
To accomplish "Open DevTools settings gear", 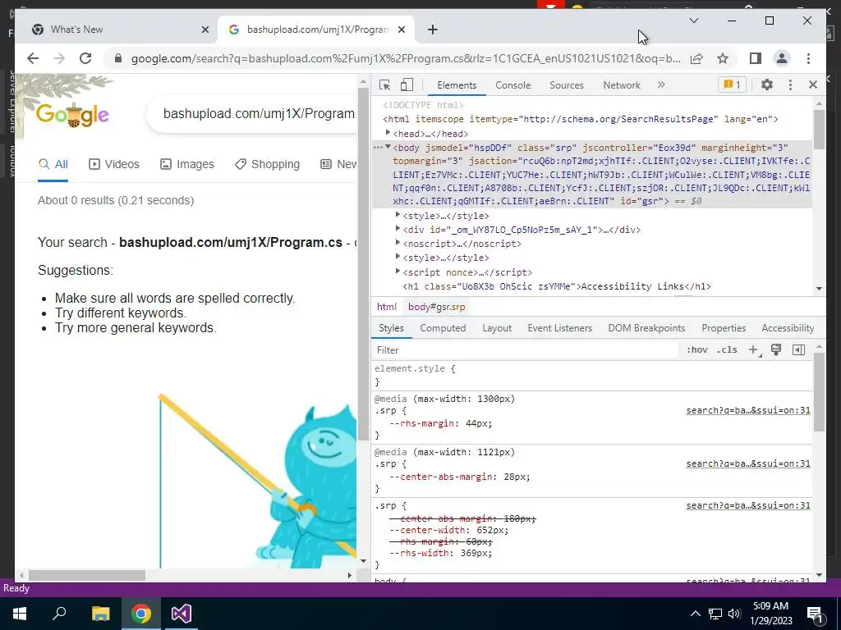I will tap(767, 84).
